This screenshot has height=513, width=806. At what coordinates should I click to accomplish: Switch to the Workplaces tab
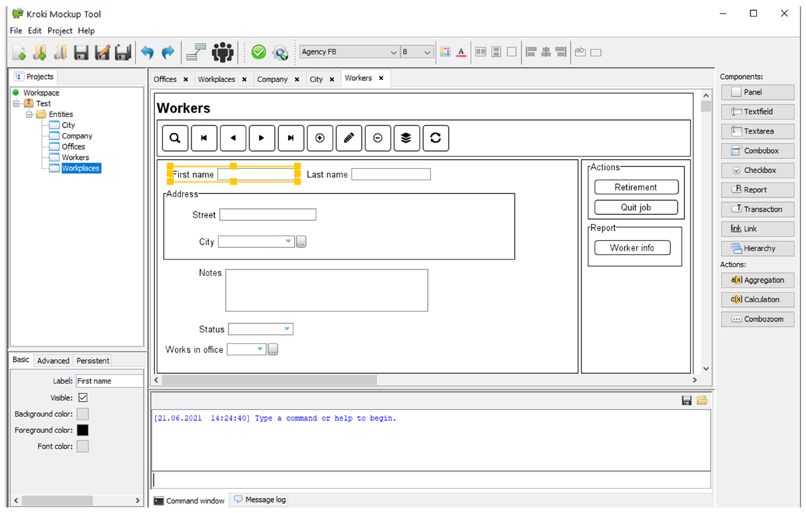tap(217, 79)
